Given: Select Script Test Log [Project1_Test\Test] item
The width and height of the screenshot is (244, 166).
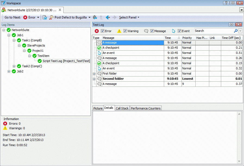Looking at the screenshot, I should click(66, 61).
